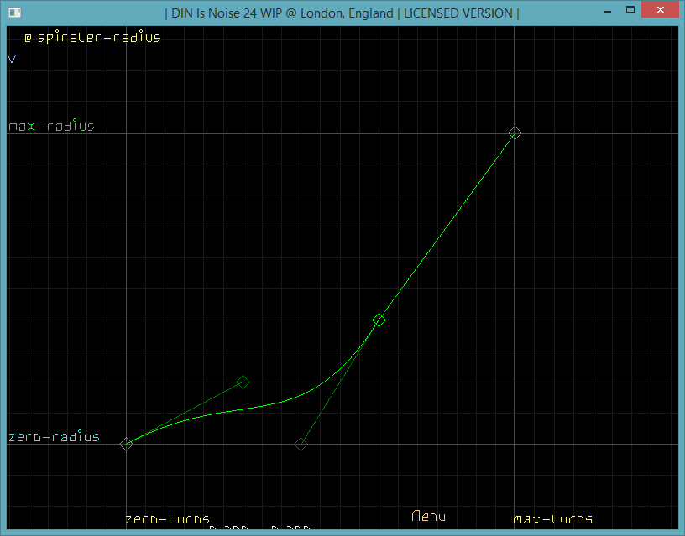Click the spiraler-radius curve name label
This screenshot has height=536, width=685.
[x=99, y=38]
